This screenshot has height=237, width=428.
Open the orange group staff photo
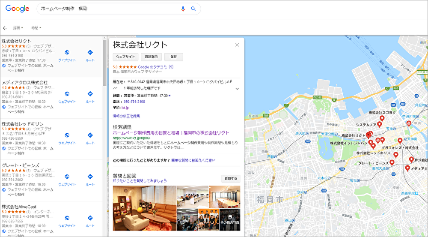(208, 220)
